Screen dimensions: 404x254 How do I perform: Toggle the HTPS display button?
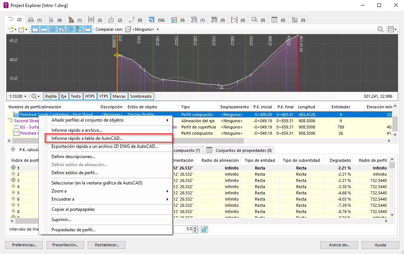coord(90,96)
